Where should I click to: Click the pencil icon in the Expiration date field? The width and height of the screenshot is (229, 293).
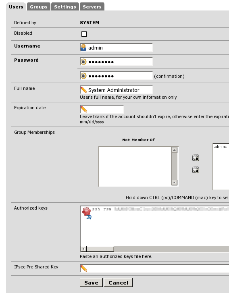(x=84, y=109)
